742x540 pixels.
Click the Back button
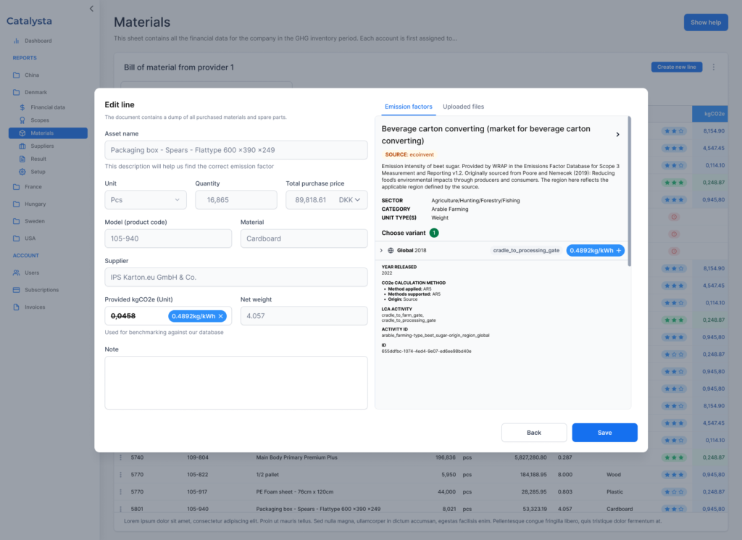tap(533, 433)
